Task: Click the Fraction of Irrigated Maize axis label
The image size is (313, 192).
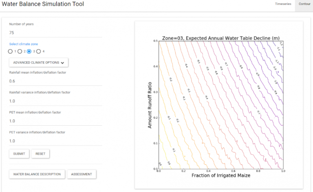Action: tap(220, 176)
